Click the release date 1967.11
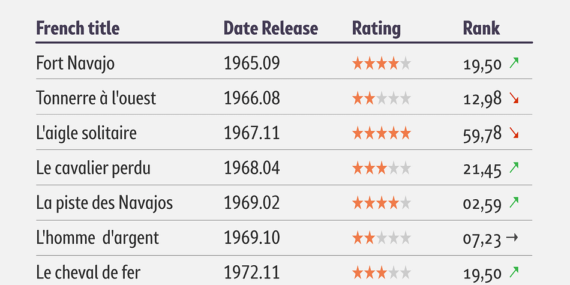Screen dimensions: 570x285 pos(251,133)
